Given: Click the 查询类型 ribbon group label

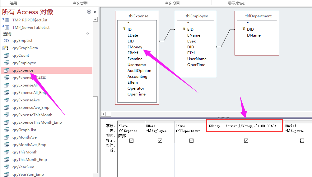Looking at the screenshot, I should [x=80, y=3].
